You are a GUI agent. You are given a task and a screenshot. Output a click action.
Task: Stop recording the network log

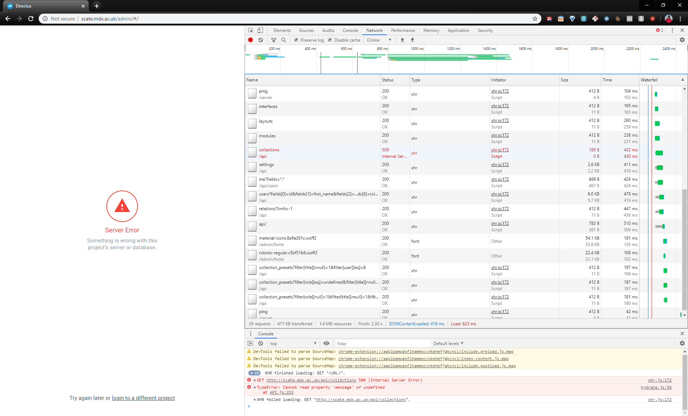click(250, 40)
